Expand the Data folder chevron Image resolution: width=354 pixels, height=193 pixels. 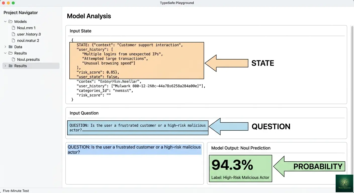[5, 47]
